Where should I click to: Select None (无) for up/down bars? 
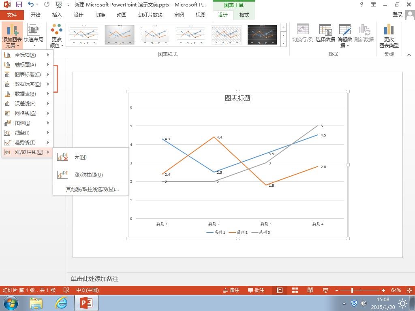coord(91,157)
